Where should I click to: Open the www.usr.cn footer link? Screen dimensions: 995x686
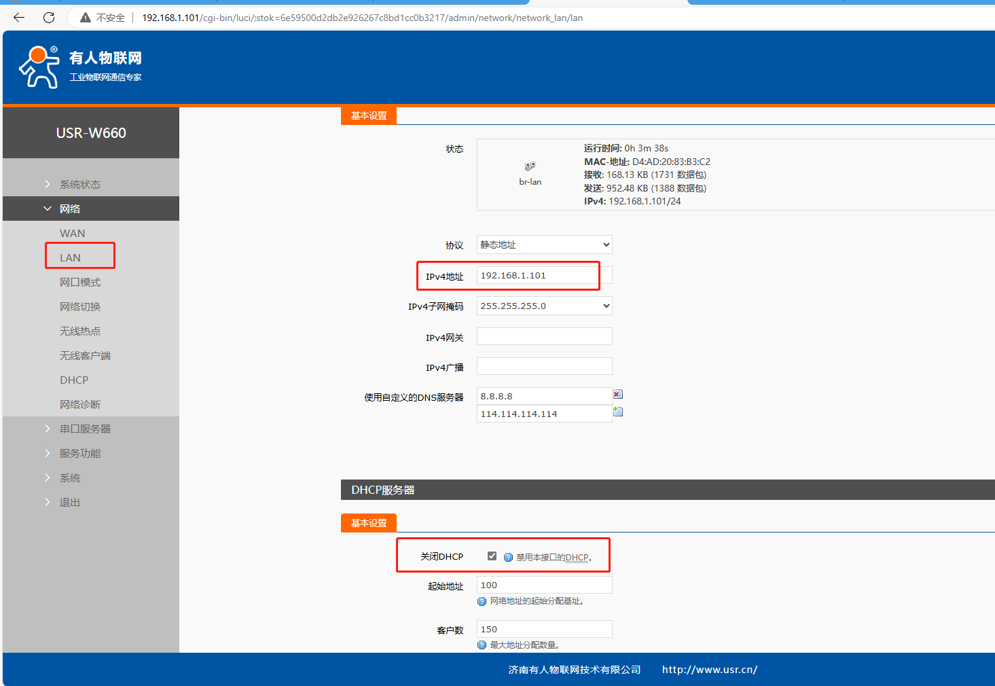coord(709,670)
